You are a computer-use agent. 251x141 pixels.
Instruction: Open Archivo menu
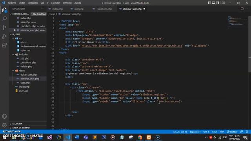point(12,3)
